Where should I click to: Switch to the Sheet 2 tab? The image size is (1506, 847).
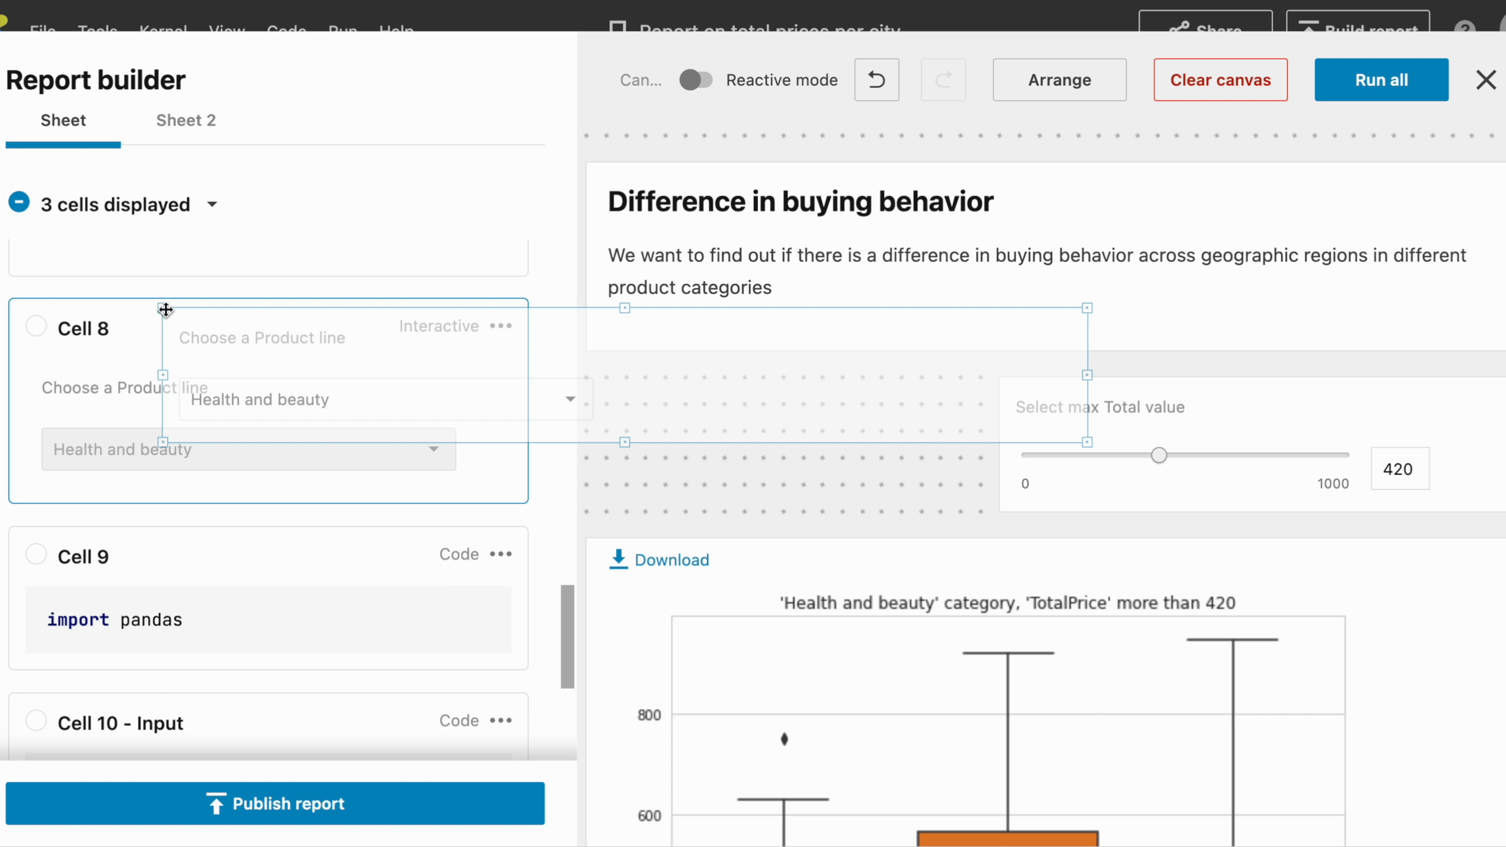point(186,120)
